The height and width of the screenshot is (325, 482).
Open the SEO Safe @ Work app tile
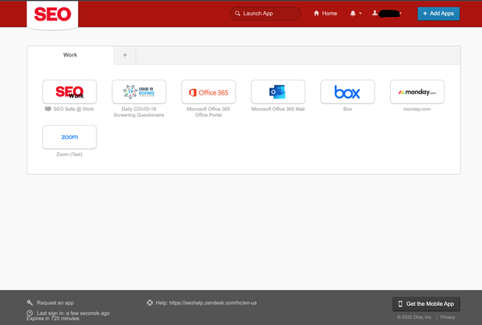tap(69, 92)
